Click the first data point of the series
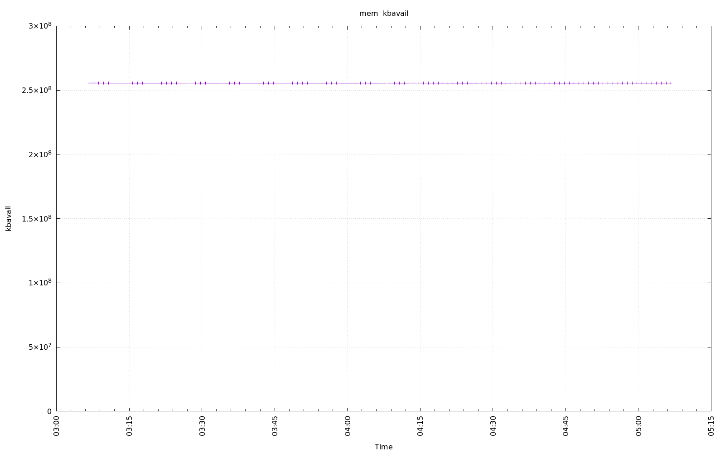Screen dimensions: 725x453 point(89,83)
